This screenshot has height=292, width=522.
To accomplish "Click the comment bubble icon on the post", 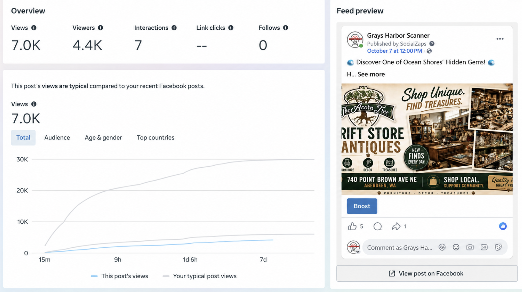I will 378,226.
